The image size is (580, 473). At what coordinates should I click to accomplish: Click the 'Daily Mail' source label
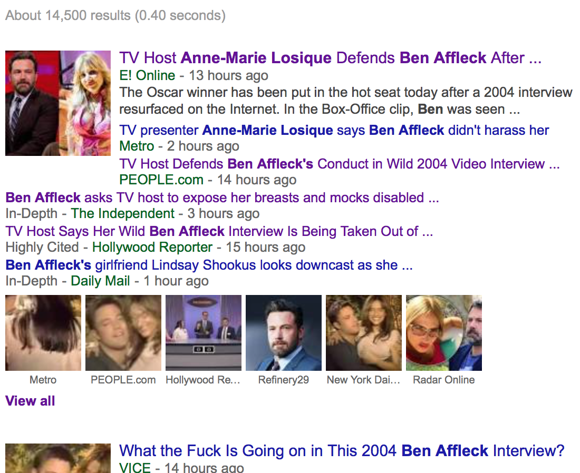tap(100, 281)
